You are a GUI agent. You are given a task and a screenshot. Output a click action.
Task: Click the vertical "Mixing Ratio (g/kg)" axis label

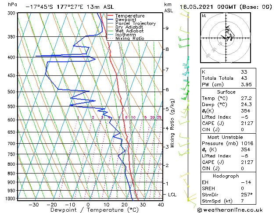click(172, 123)
